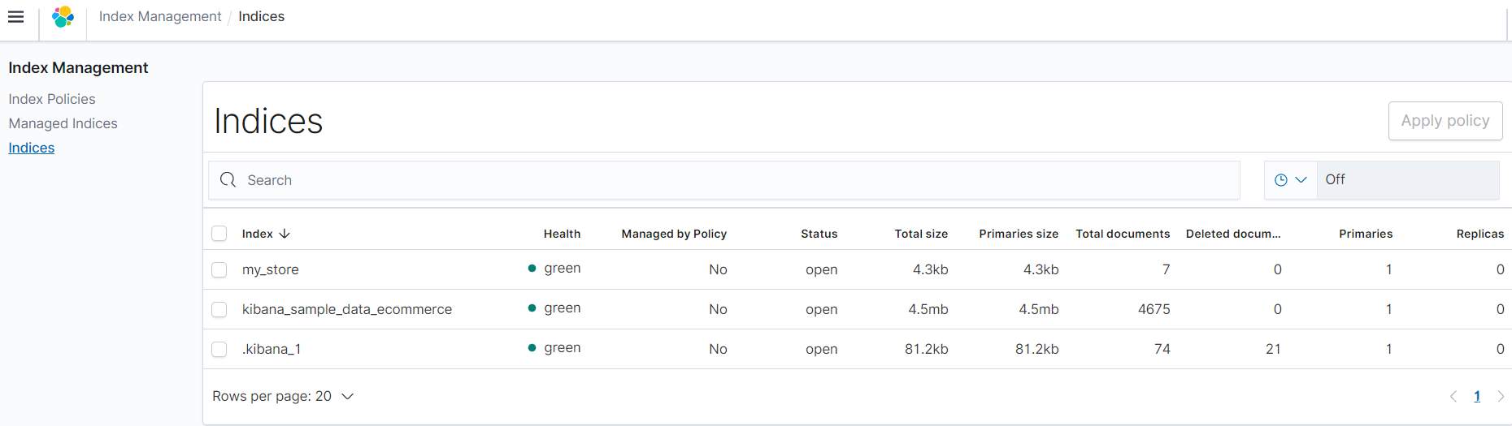Click the Apply policy button
The image size is (1512, 426).
(x=1445, y=121)
